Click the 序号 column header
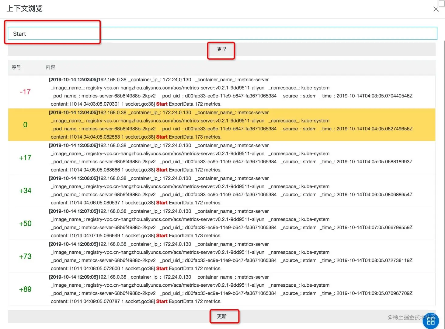The image size is (445, 329). (16, 67)
